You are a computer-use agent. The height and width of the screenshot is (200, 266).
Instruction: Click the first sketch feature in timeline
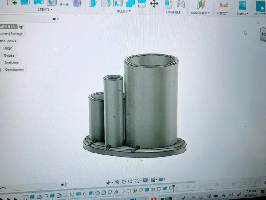(x=26, y=197)
